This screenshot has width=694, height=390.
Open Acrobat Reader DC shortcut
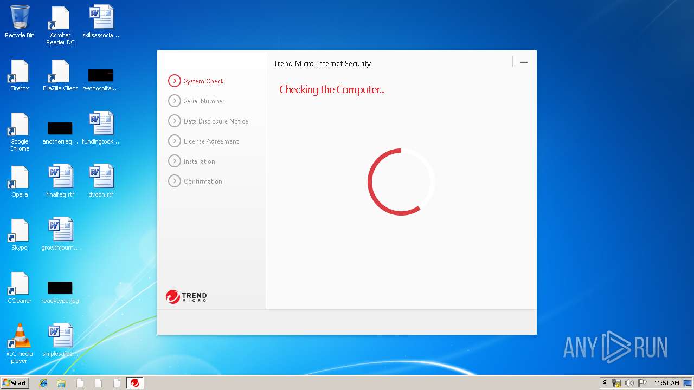point(60,25)
